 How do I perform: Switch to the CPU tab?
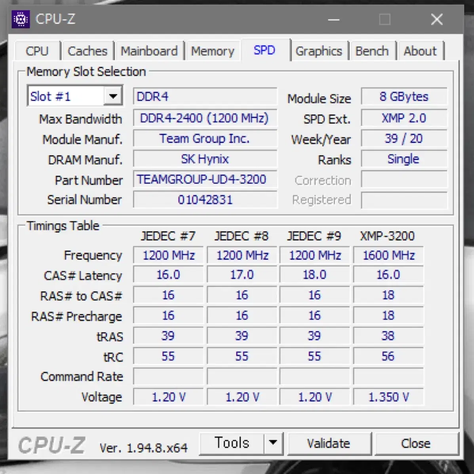click(37, 51)
